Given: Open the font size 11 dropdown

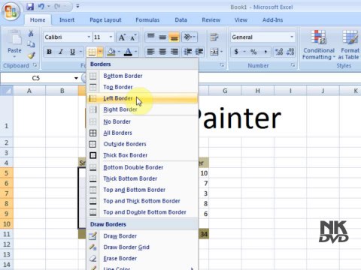Looking at the screenshot, I should pyautogui.click(x=111, y=37).
